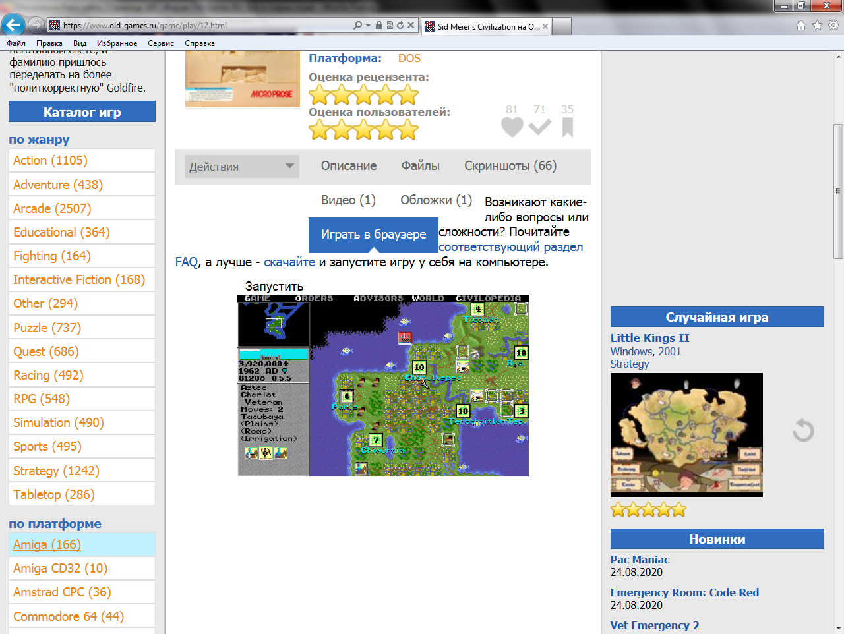Click the refresh random game arrow icon
This screenshot has width=844, height=634.
tap(803, 431)
